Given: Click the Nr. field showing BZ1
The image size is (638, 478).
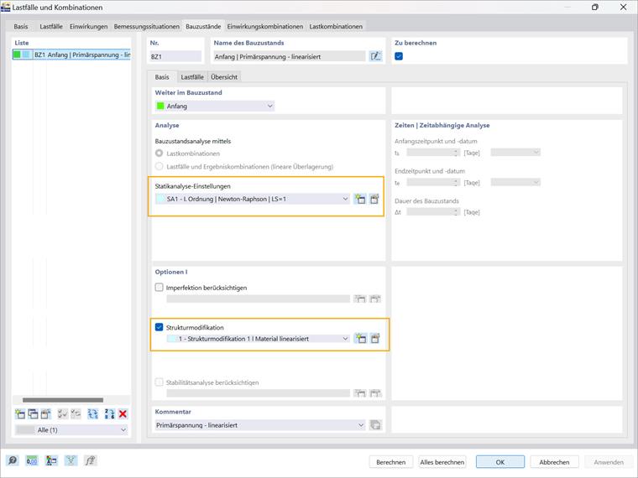Looking at the screenshot, I should coord(175,56).
